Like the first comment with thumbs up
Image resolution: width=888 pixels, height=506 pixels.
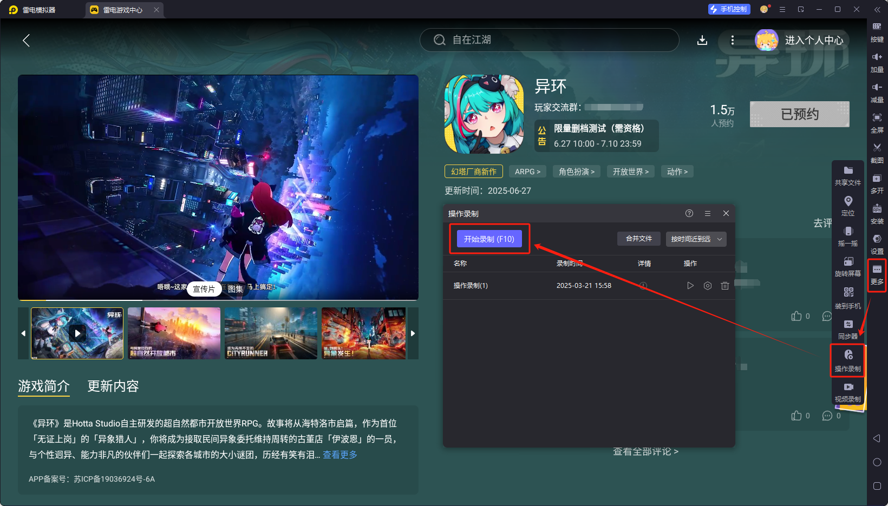(x=796, y=316)
